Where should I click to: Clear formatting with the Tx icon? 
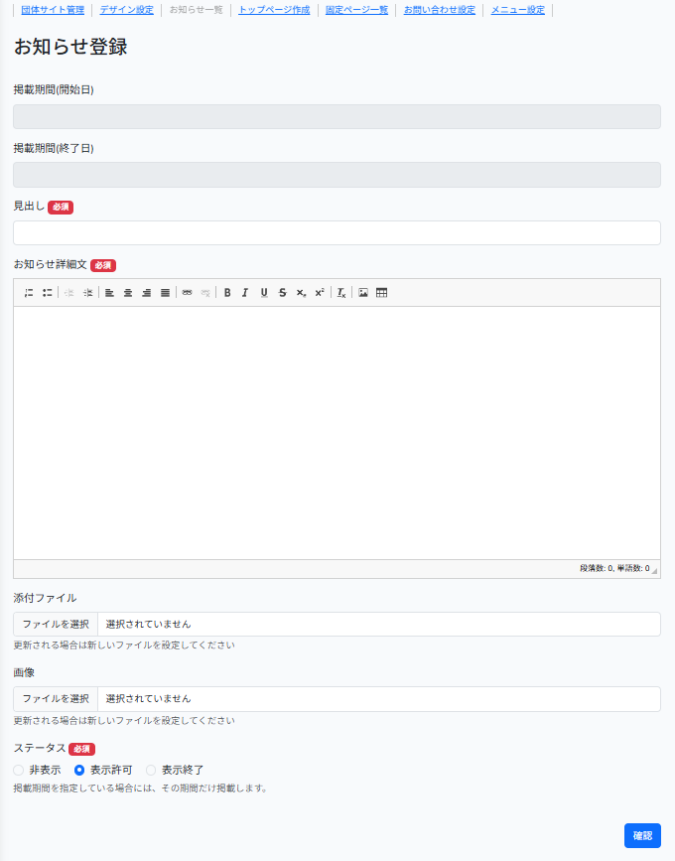tap(341, 293)
